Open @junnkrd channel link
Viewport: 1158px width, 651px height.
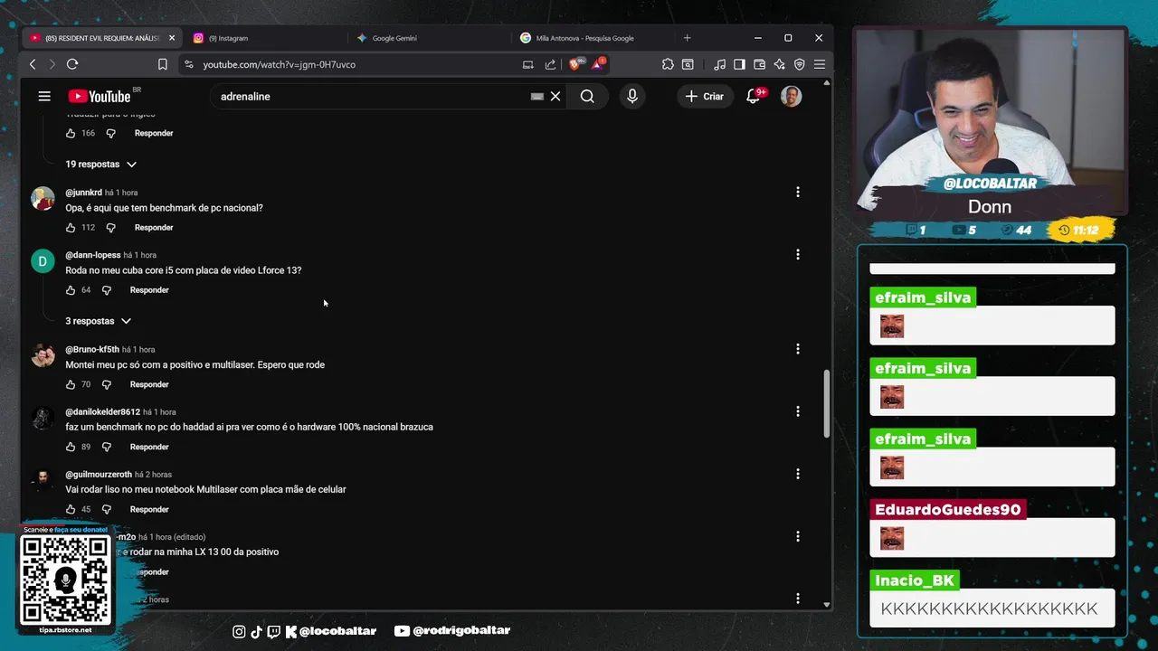(83, 193)
